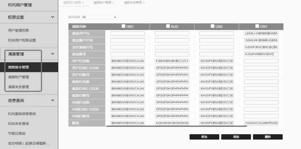Click the AUD 开户行名称 input field
The width and height of the screenshot is (301, 149).
point(172,61)
